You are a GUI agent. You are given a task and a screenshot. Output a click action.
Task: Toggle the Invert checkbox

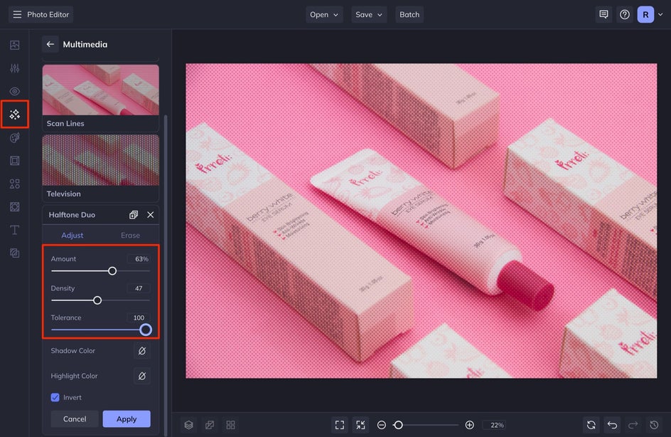coord(55,397)
